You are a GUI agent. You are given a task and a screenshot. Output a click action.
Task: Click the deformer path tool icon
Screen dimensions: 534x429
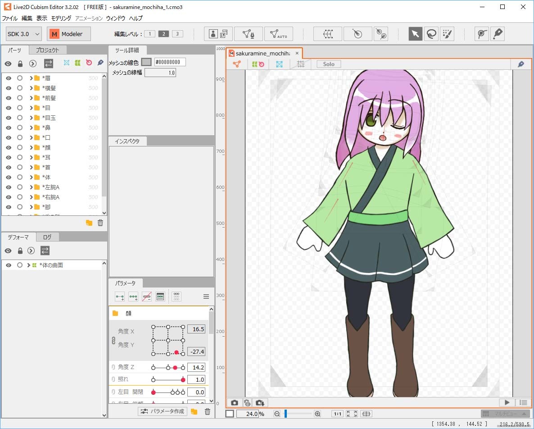pos(482,34)
